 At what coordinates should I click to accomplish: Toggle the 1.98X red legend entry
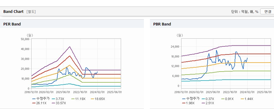pyautogui.click(x=189, y=103)
